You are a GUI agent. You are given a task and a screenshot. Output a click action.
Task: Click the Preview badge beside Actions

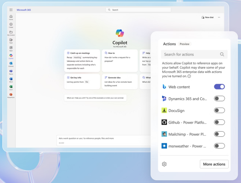[x=184, y=44]
